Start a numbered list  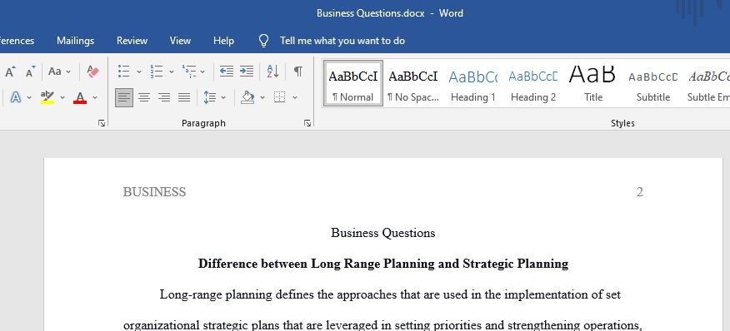157,72
